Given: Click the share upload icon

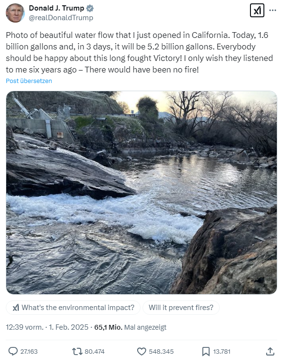Looking at the screenshot, I should (270, 351).
